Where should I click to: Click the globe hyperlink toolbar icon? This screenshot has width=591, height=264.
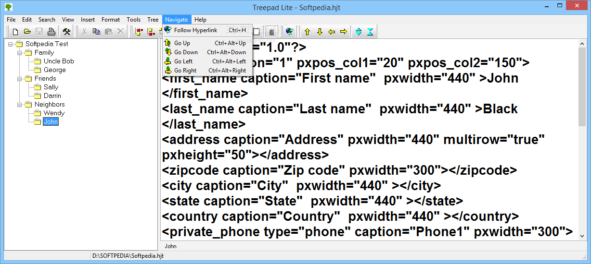(289, 32)
